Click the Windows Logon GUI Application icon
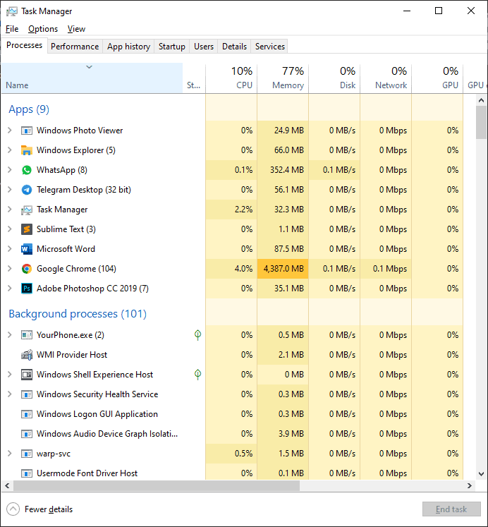Screen dimensions: 488x527 [x=27, y=414]
